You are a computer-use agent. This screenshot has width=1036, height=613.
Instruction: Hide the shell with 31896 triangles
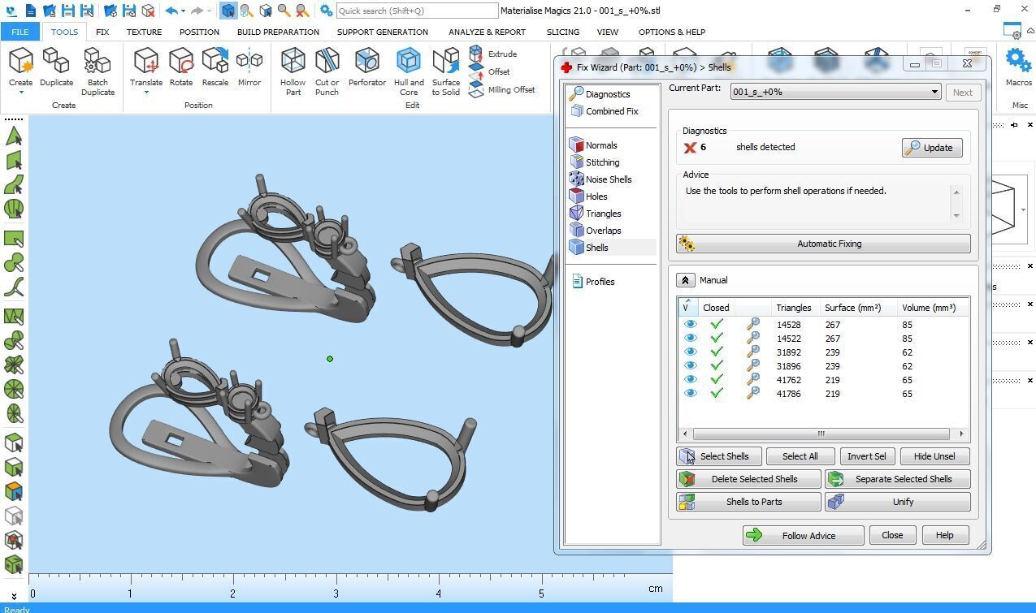tap(691, 366)
